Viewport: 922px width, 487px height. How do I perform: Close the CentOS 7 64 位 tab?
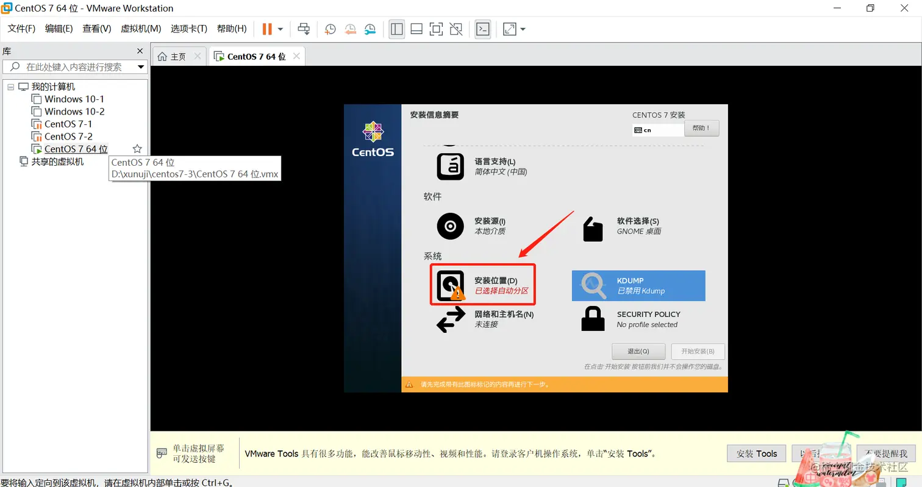tap(296, 56)
